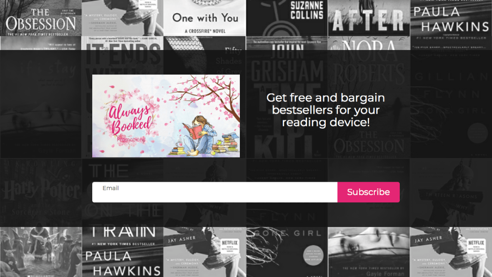Click the pink Subscribe button

point(369,192)
